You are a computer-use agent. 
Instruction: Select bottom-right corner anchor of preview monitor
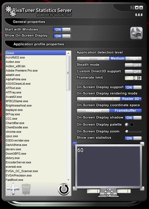click(x=142, y=189)
